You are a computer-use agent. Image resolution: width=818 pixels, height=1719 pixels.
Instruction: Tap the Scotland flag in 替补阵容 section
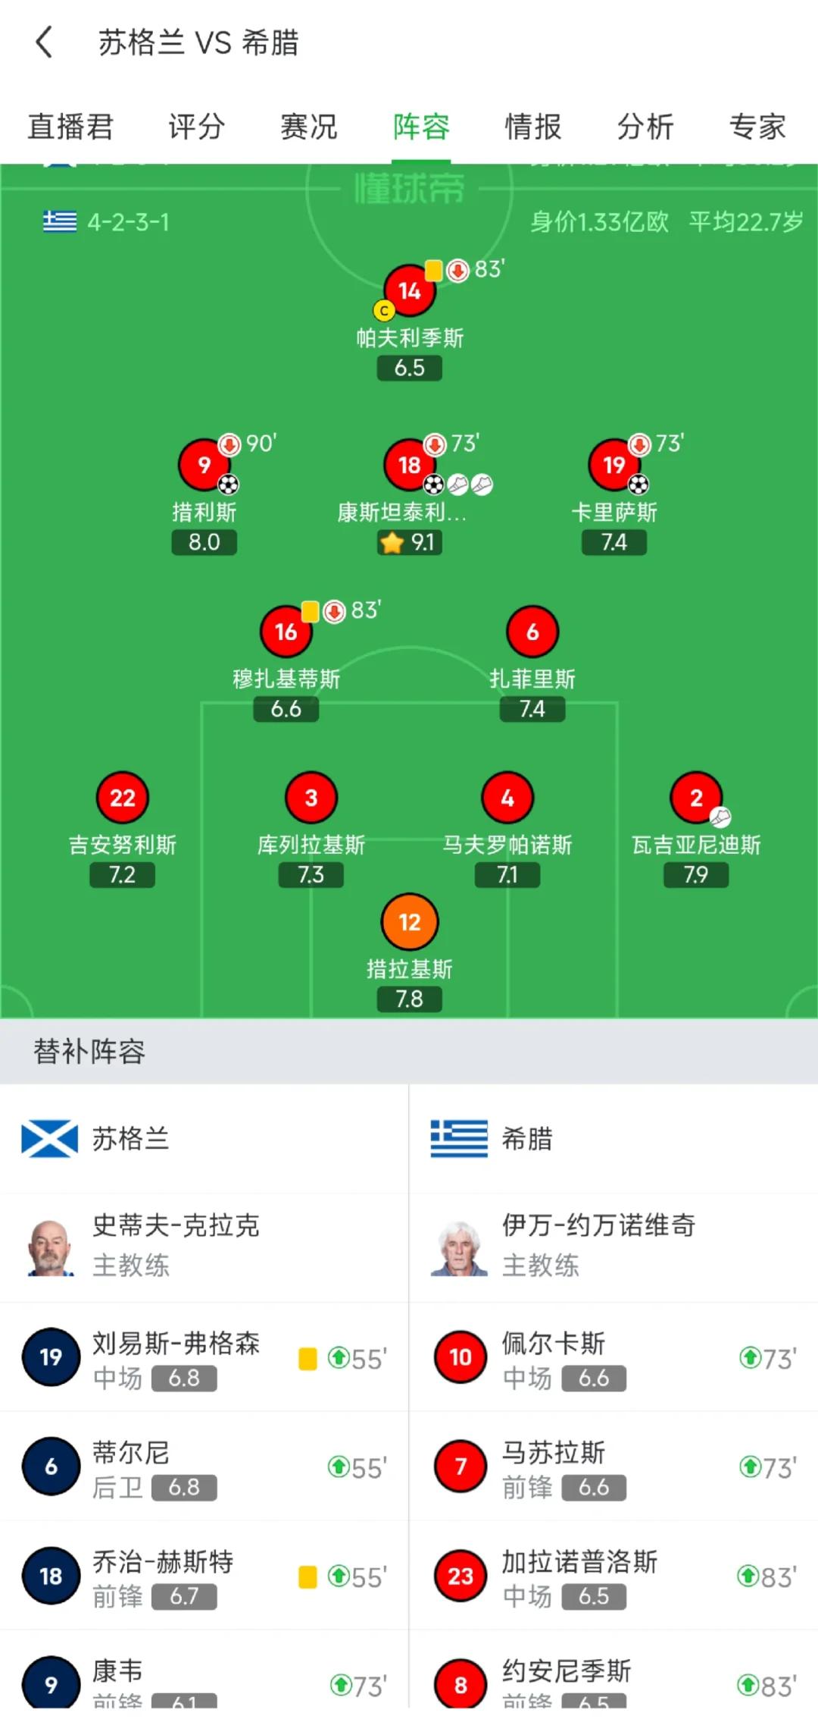[x=50, y=1137]
